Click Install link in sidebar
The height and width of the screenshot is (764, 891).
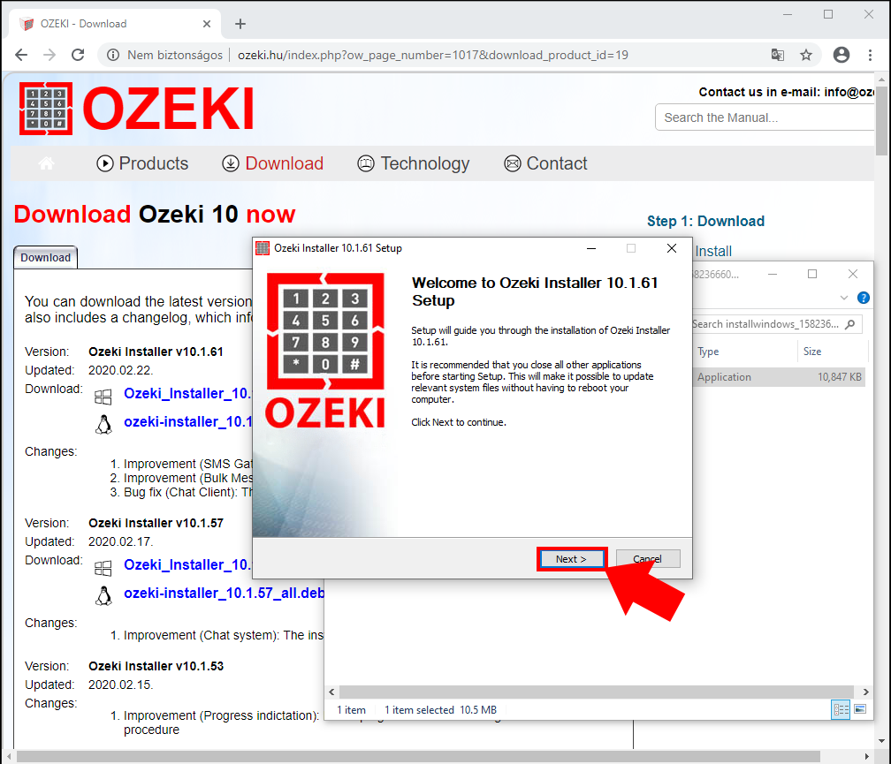(x=713, y=252)
